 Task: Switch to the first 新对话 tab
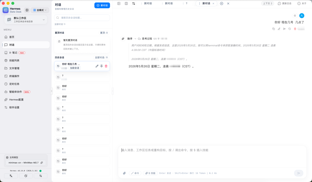[148, 3]
